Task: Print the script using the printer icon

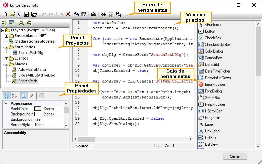Action: (x=94, y=14)
